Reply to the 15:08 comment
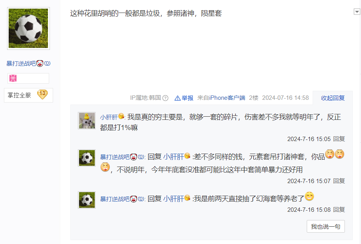The image size is (361, 244). pos(339,210)
